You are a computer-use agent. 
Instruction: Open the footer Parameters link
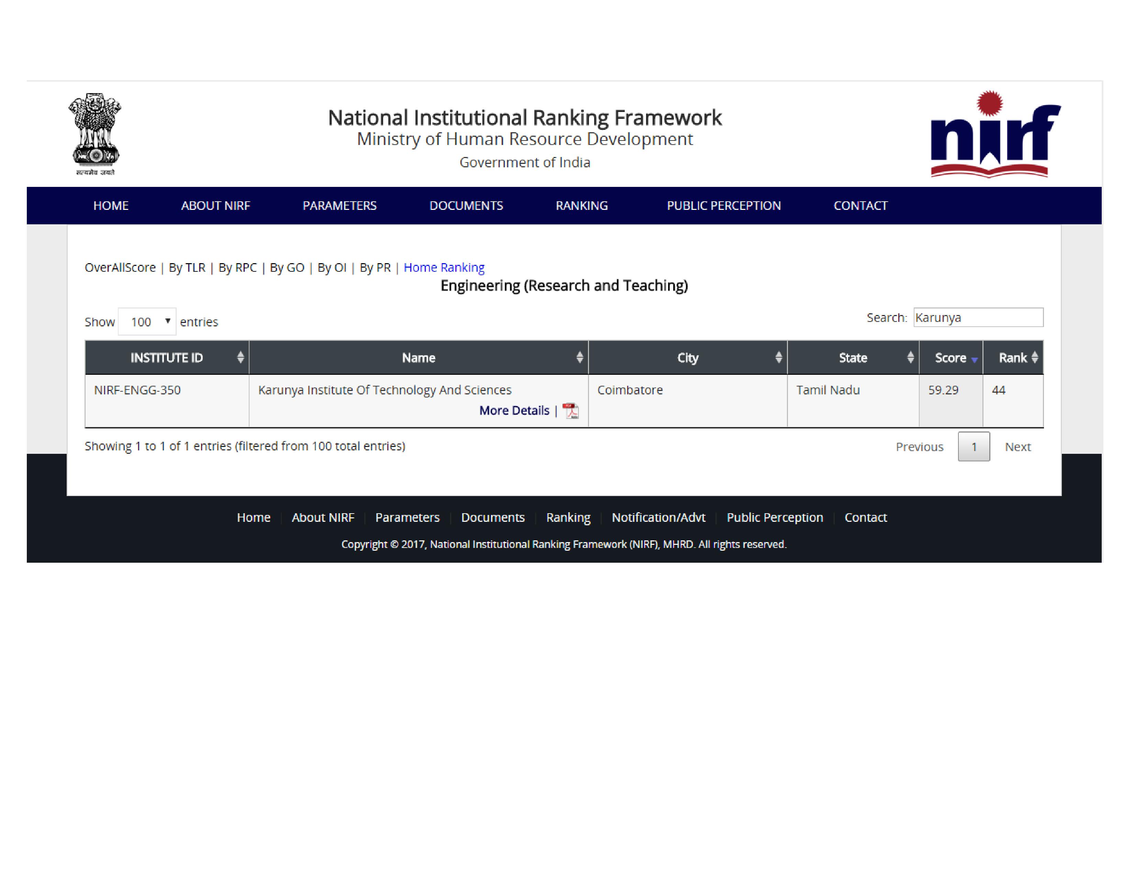click(x=408, y=517)
